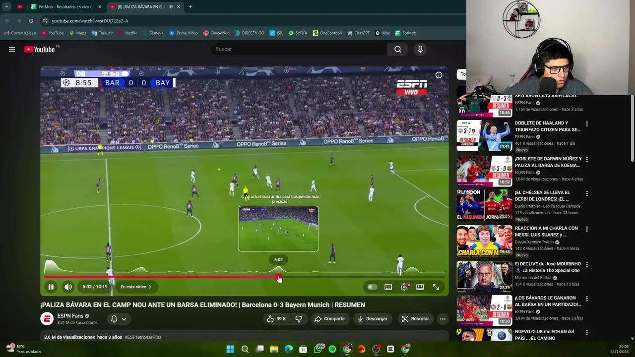Viewport: 635px width, 357px height.
Task: Click the search magnifier button
Action: tap(398, 49)
